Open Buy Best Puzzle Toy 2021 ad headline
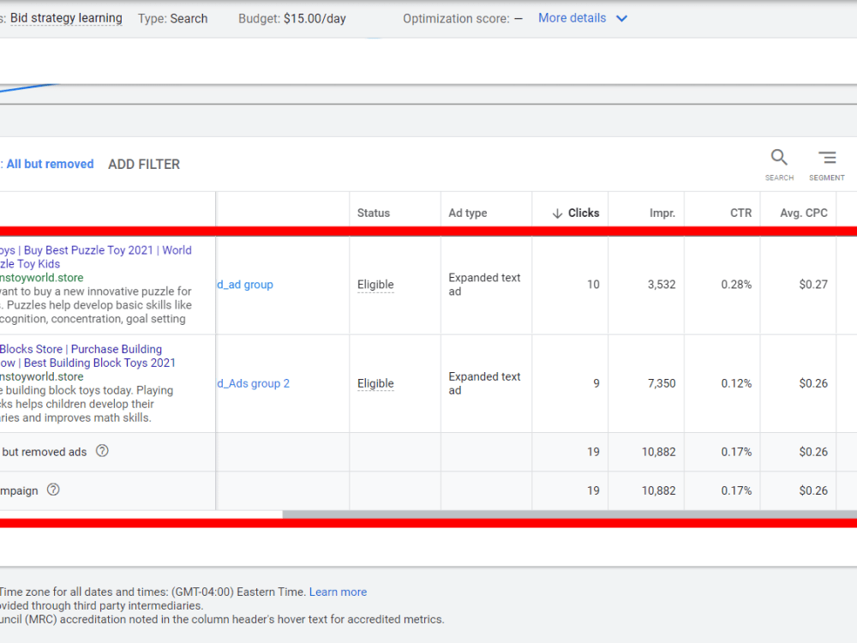Image resolution: width=857 pixels, height=643 pixels. coord(88,249)
